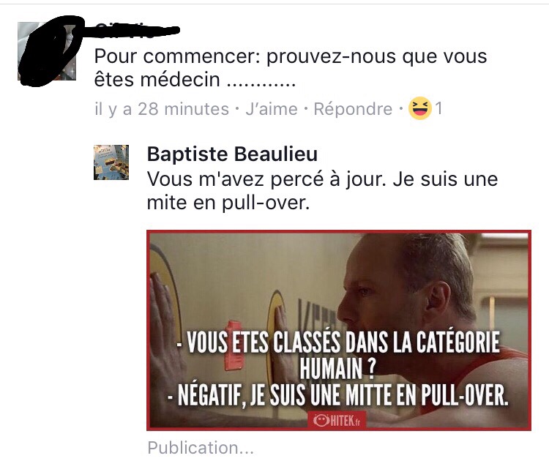
Task: Click the "Publication..." status text
Action: (201, 448)
